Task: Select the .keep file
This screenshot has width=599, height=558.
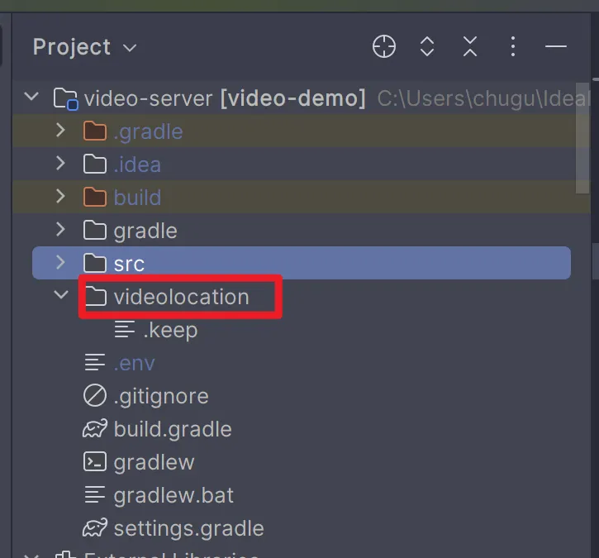Action: 169,330
